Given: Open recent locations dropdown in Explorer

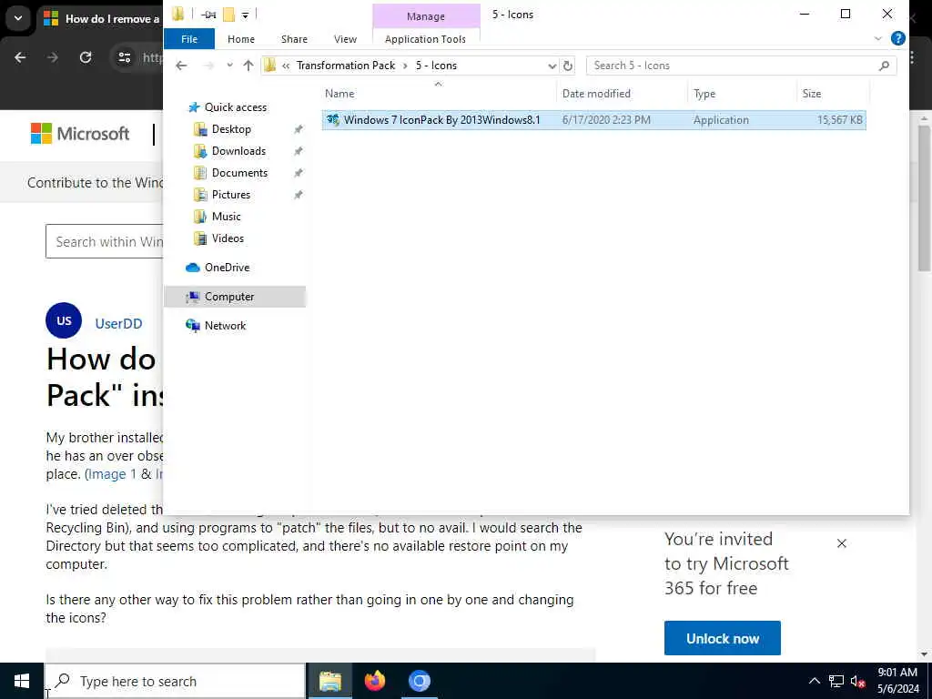Looking at the screenshot, I should [229, 66].
